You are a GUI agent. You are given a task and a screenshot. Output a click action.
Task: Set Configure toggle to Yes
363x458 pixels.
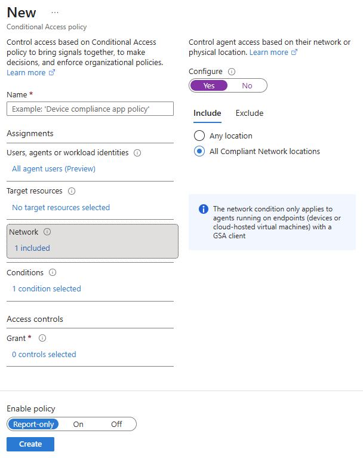tap(209, 85)
